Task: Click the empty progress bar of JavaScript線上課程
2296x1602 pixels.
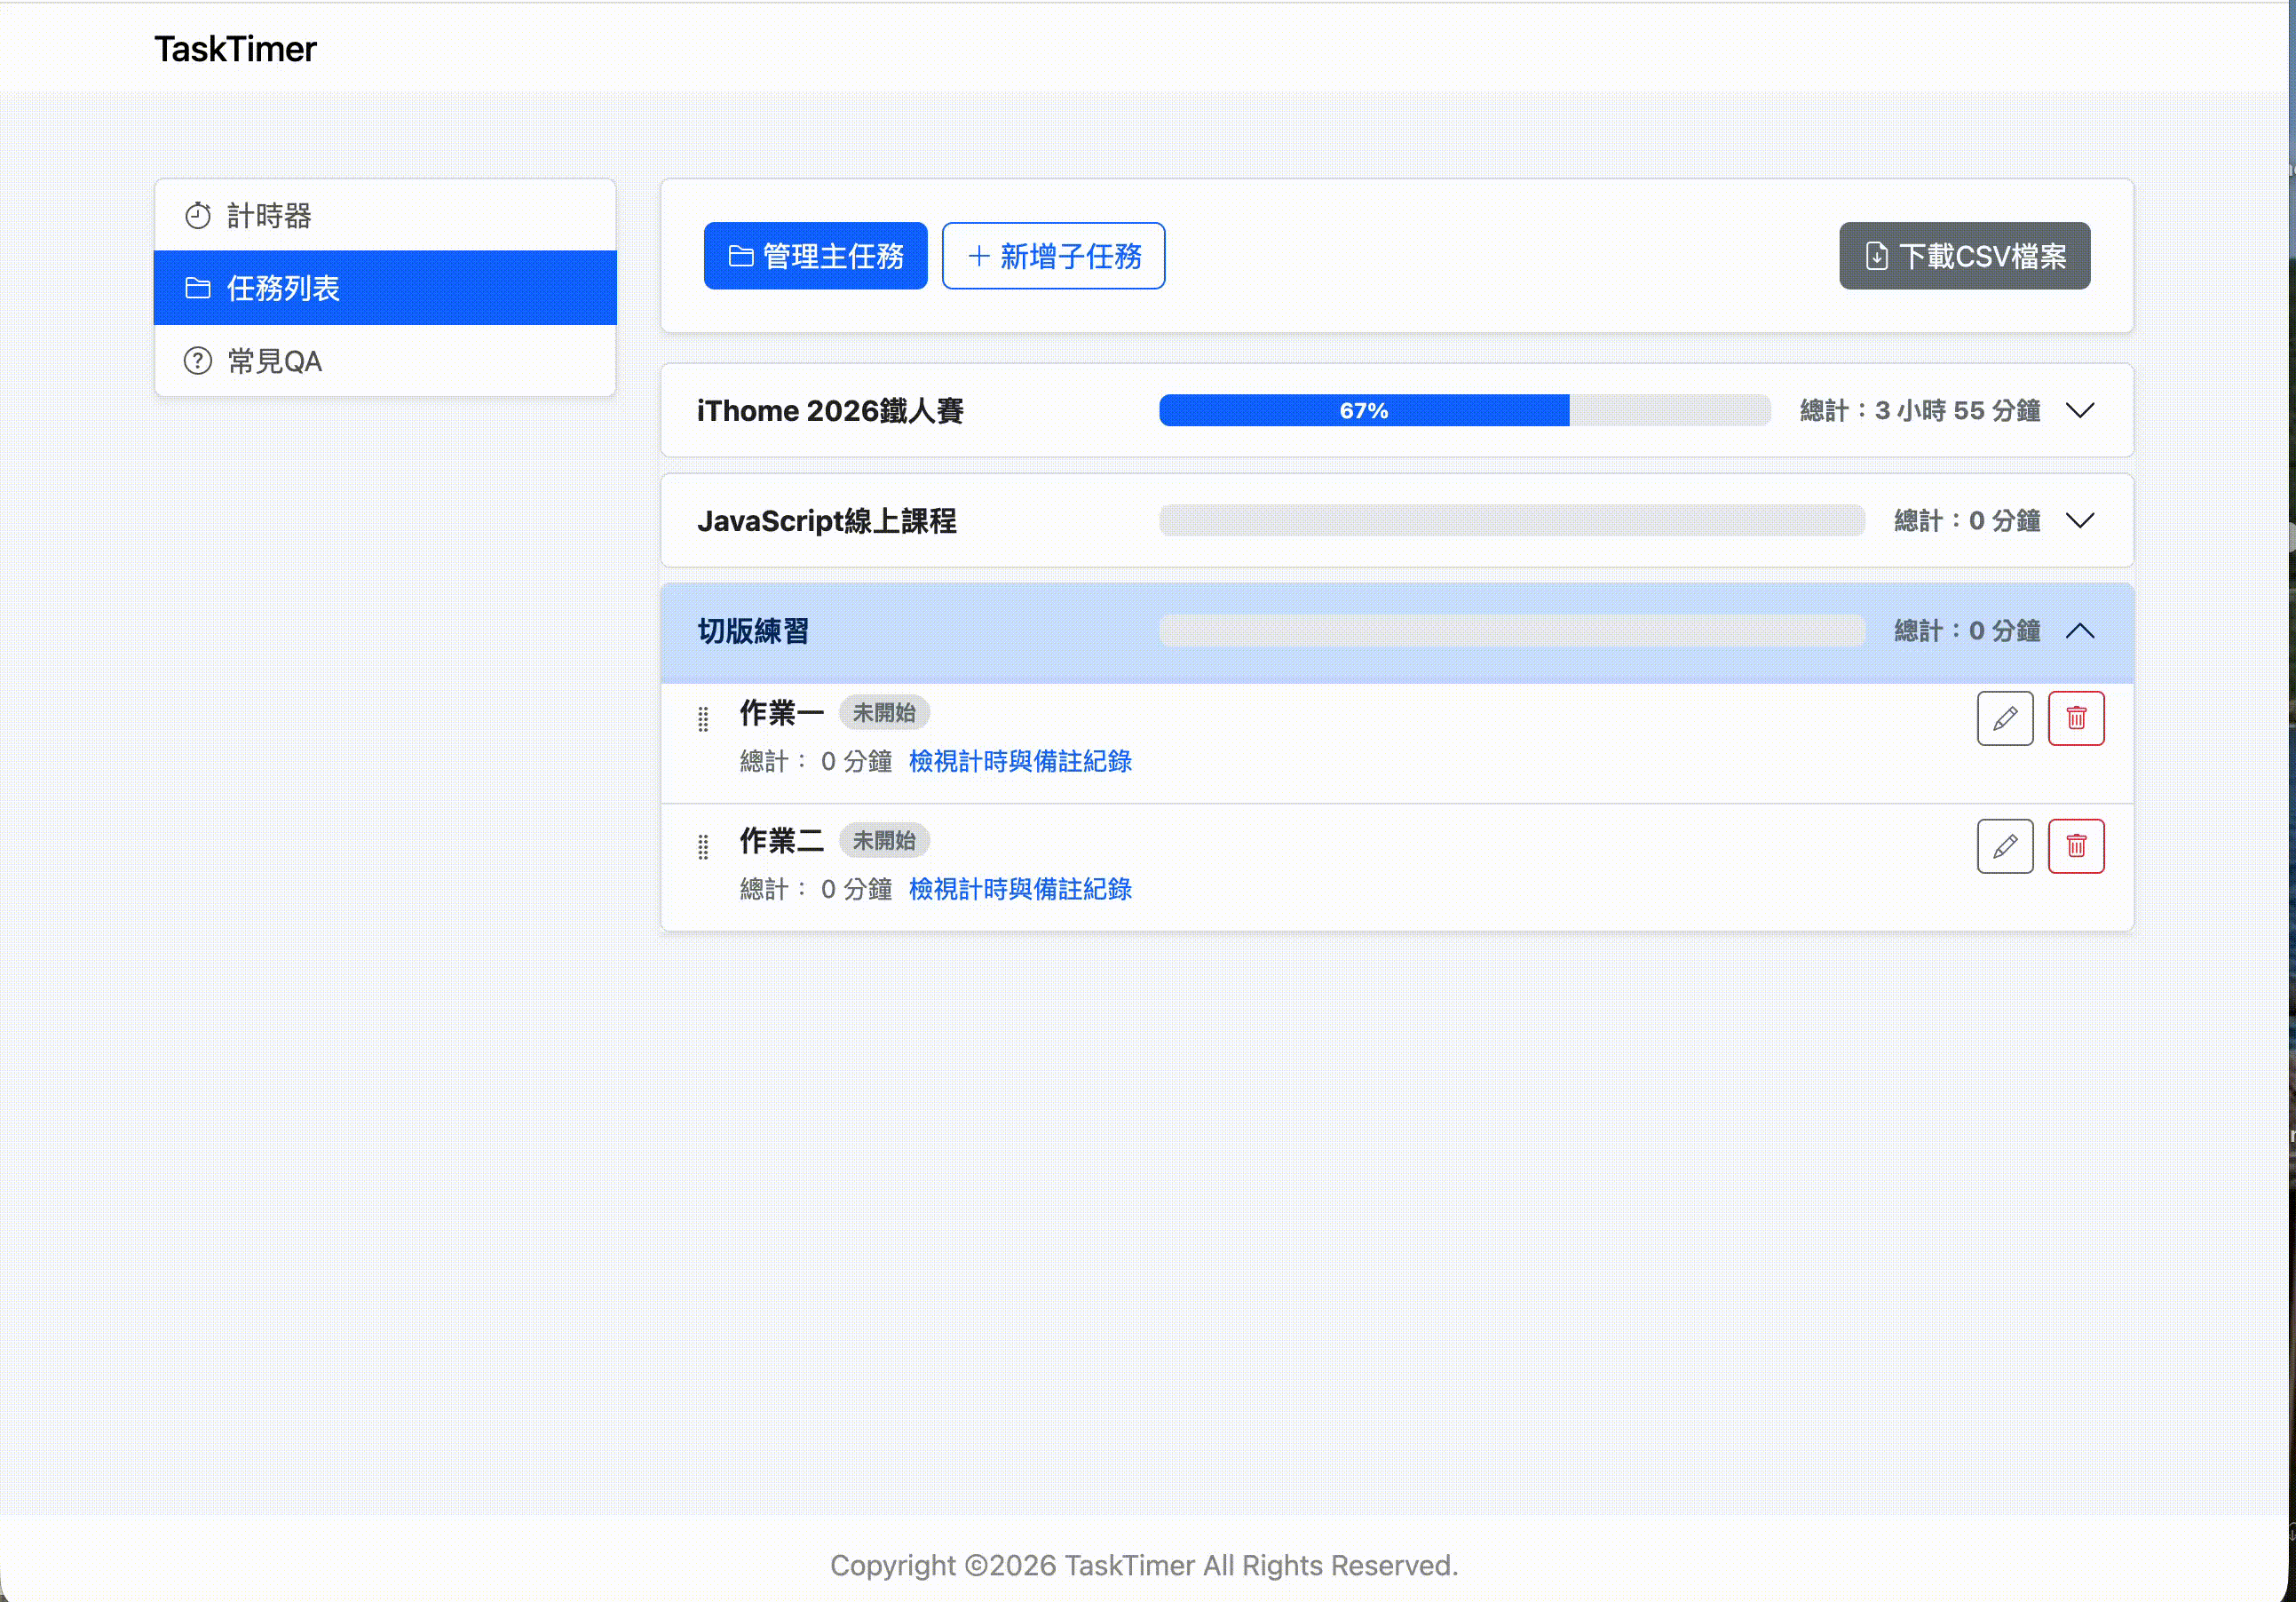Action: 1512,521
